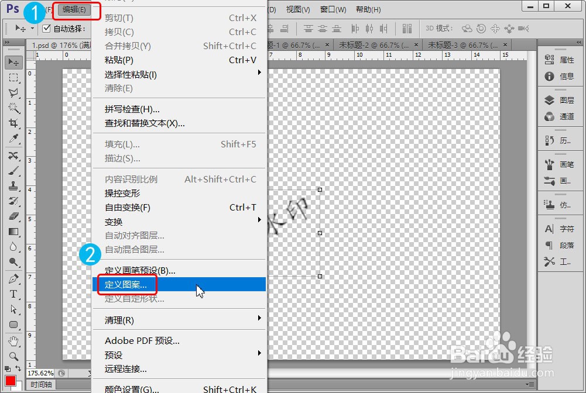Select the Horizontal Type tool

click(x=13, y=294)
